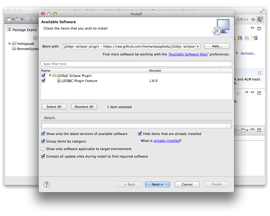Toggle Hide items that are already installed
The width and height of the screenshot is (270, 216).
[x=140, y=134]
